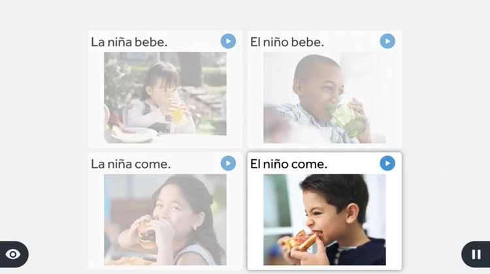The image size is (490, 274).
Task: Click the burger in the girl's hands
Action: point(147,235)
